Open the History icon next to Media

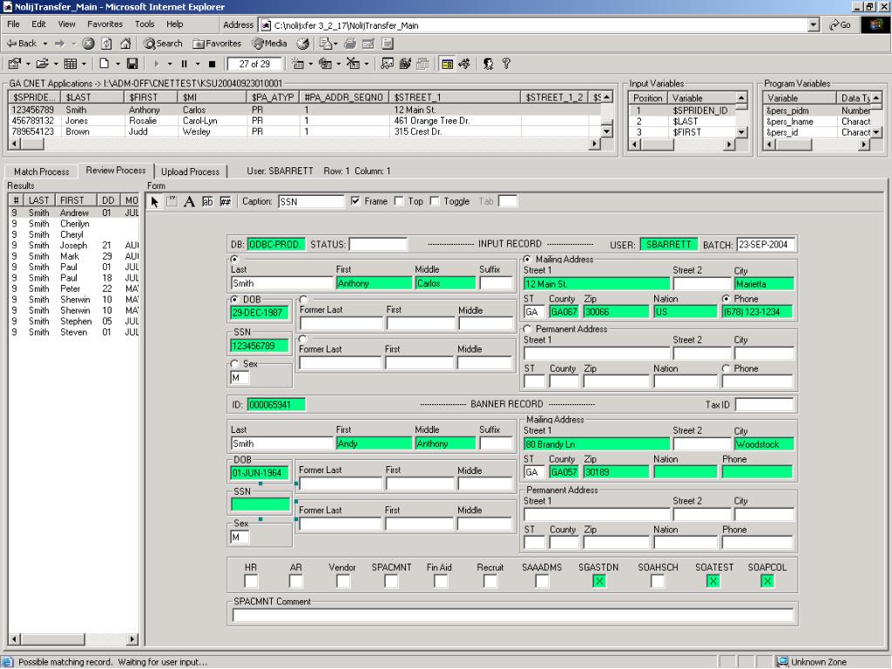[x=303, y=44]
